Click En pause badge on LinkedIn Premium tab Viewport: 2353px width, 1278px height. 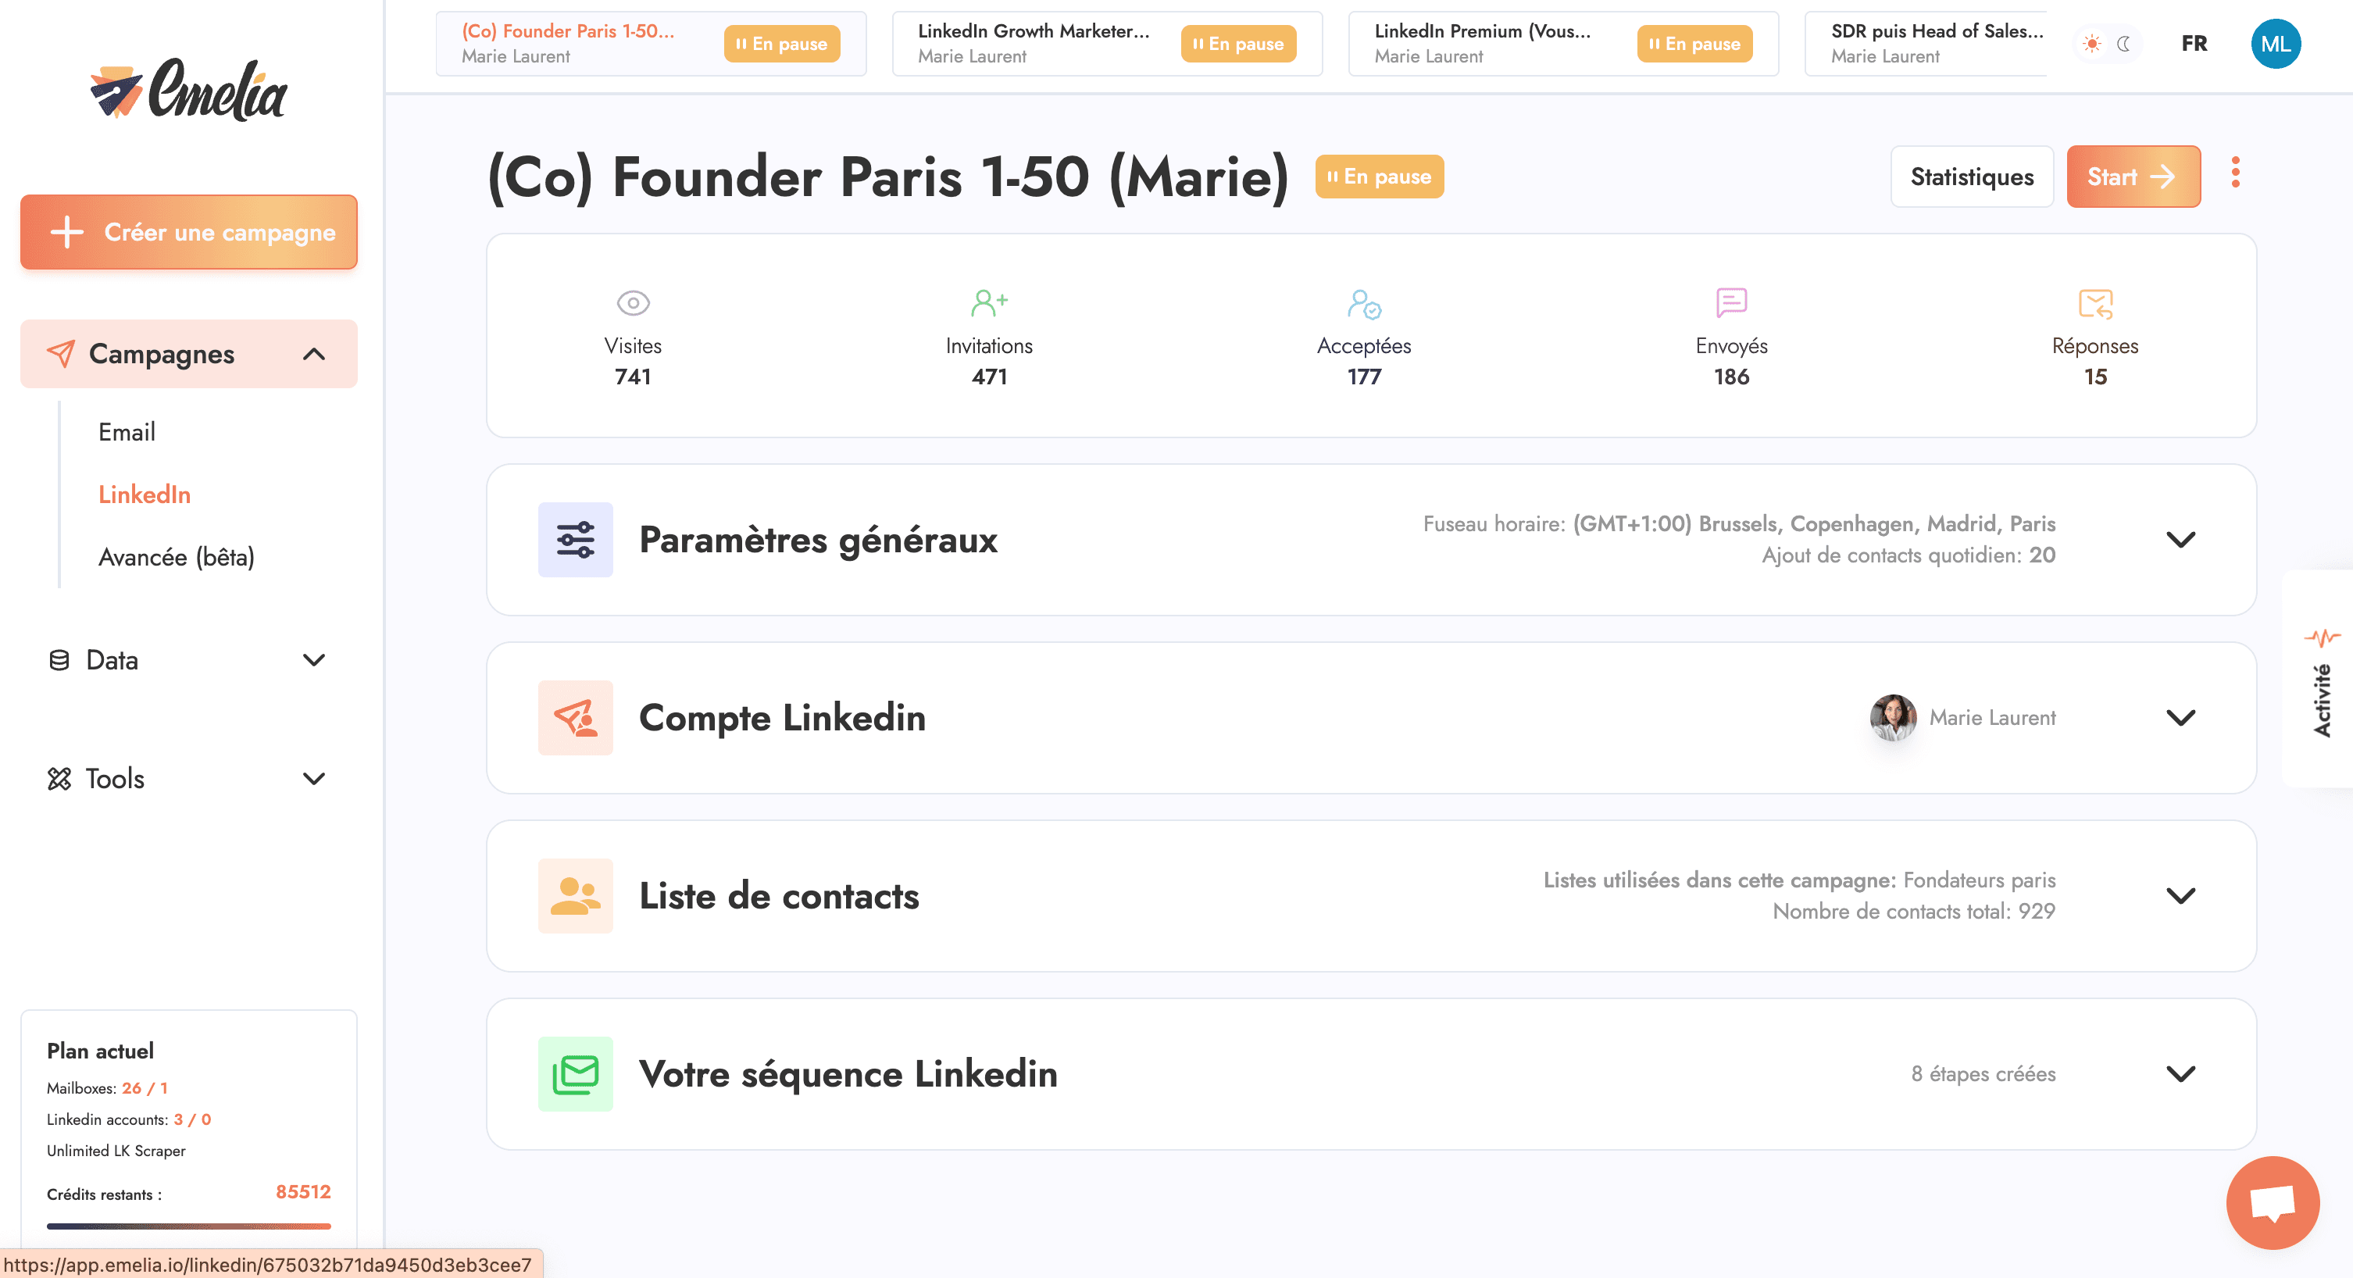(x=1694, y=43)
